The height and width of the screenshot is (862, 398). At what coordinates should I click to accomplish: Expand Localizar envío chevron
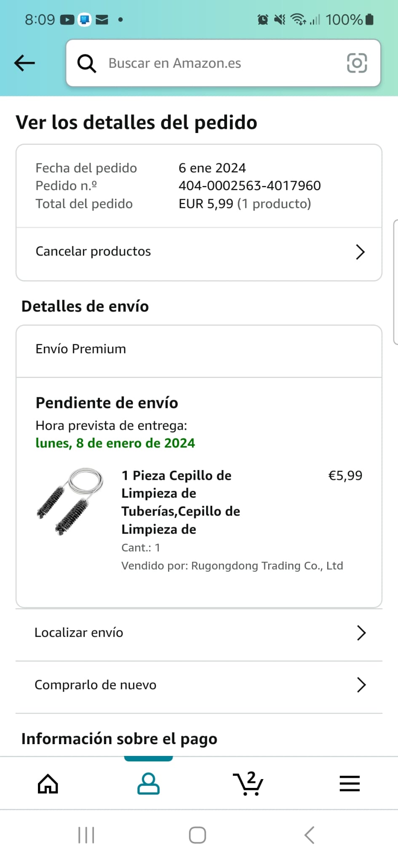pos(361,633)
